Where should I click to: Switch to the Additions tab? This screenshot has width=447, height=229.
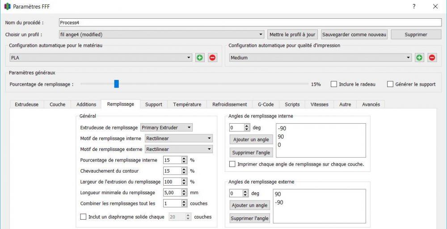[86, 104]
